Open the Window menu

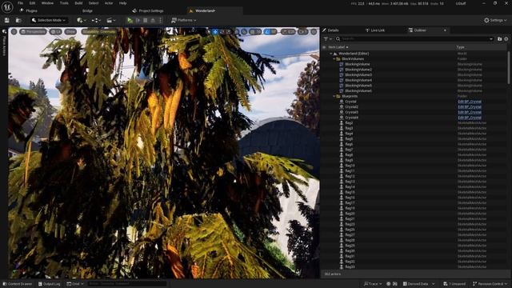click(47, 3)
